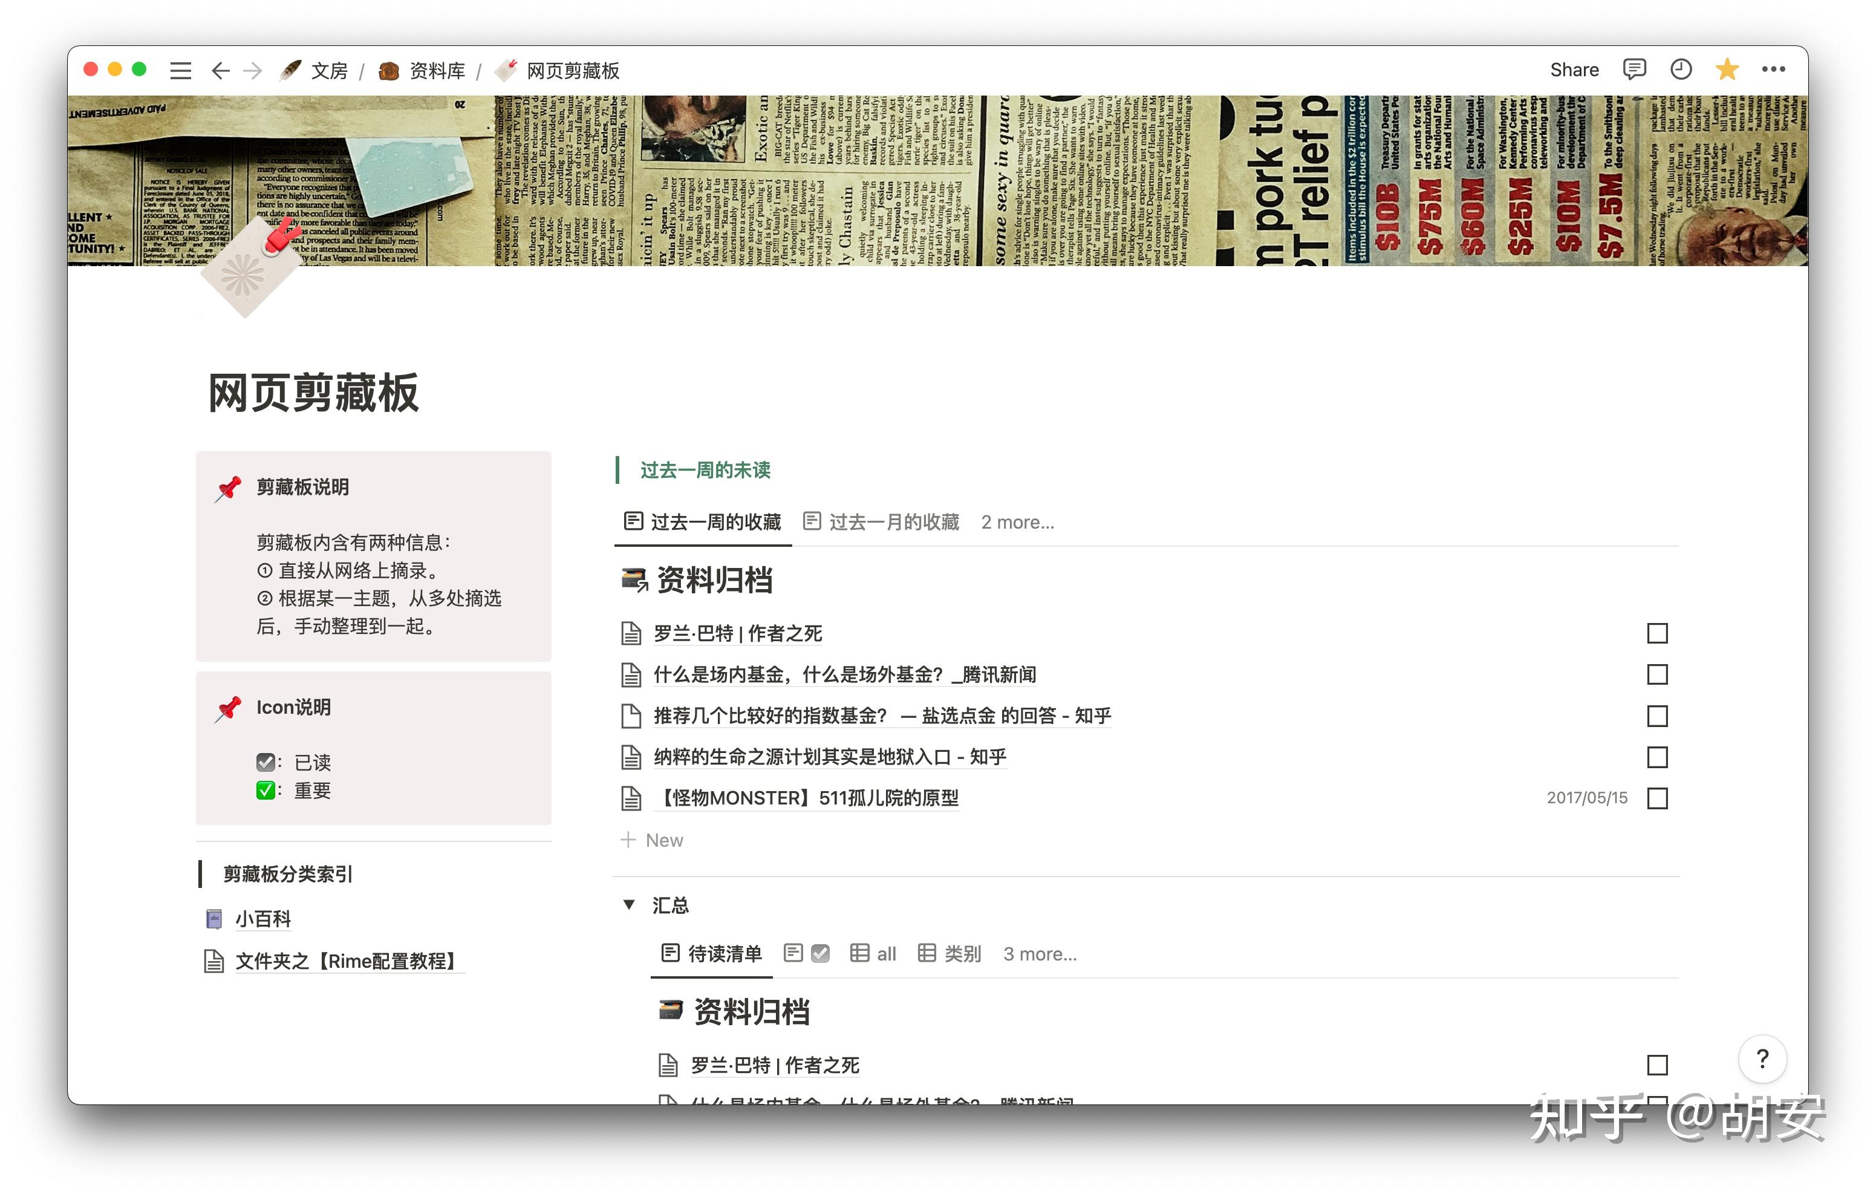Switch to the 类别 table view
The height and width of the screenshot is (1194, 1876).
pyautogui.click(x=949, y=954)
